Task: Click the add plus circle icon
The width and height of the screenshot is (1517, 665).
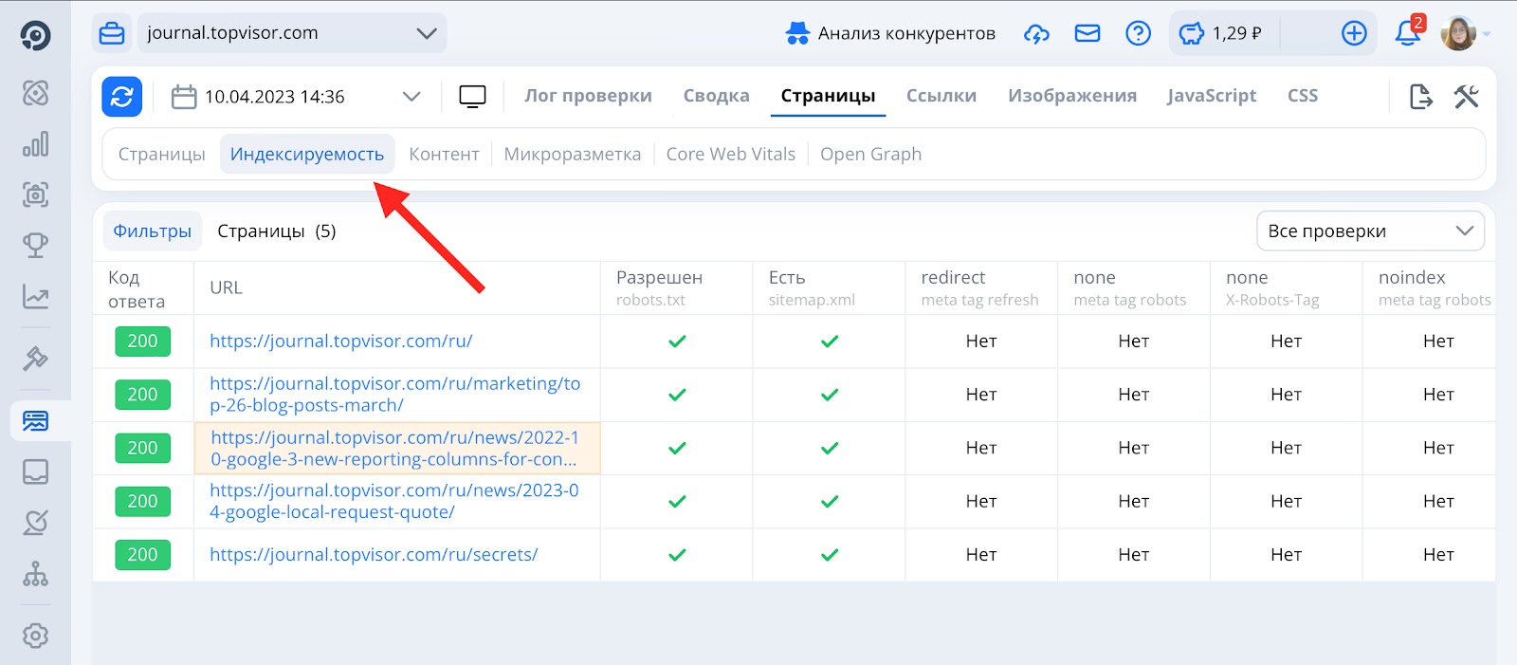Action: tap(1354, 33)
